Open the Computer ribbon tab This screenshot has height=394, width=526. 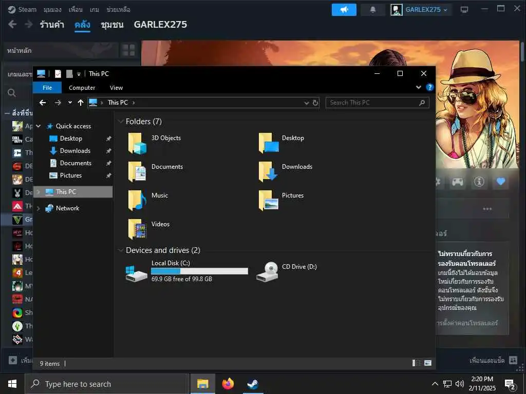click(82, 87)
